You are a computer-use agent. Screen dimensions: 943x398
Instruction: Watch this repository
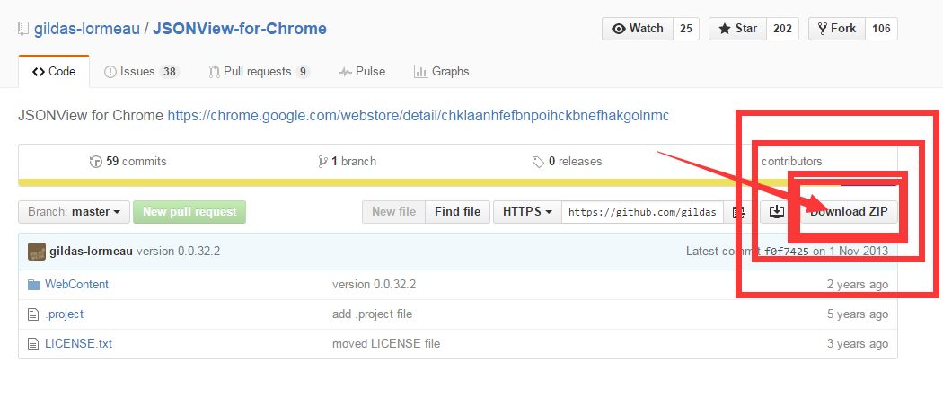coord(638,29)
